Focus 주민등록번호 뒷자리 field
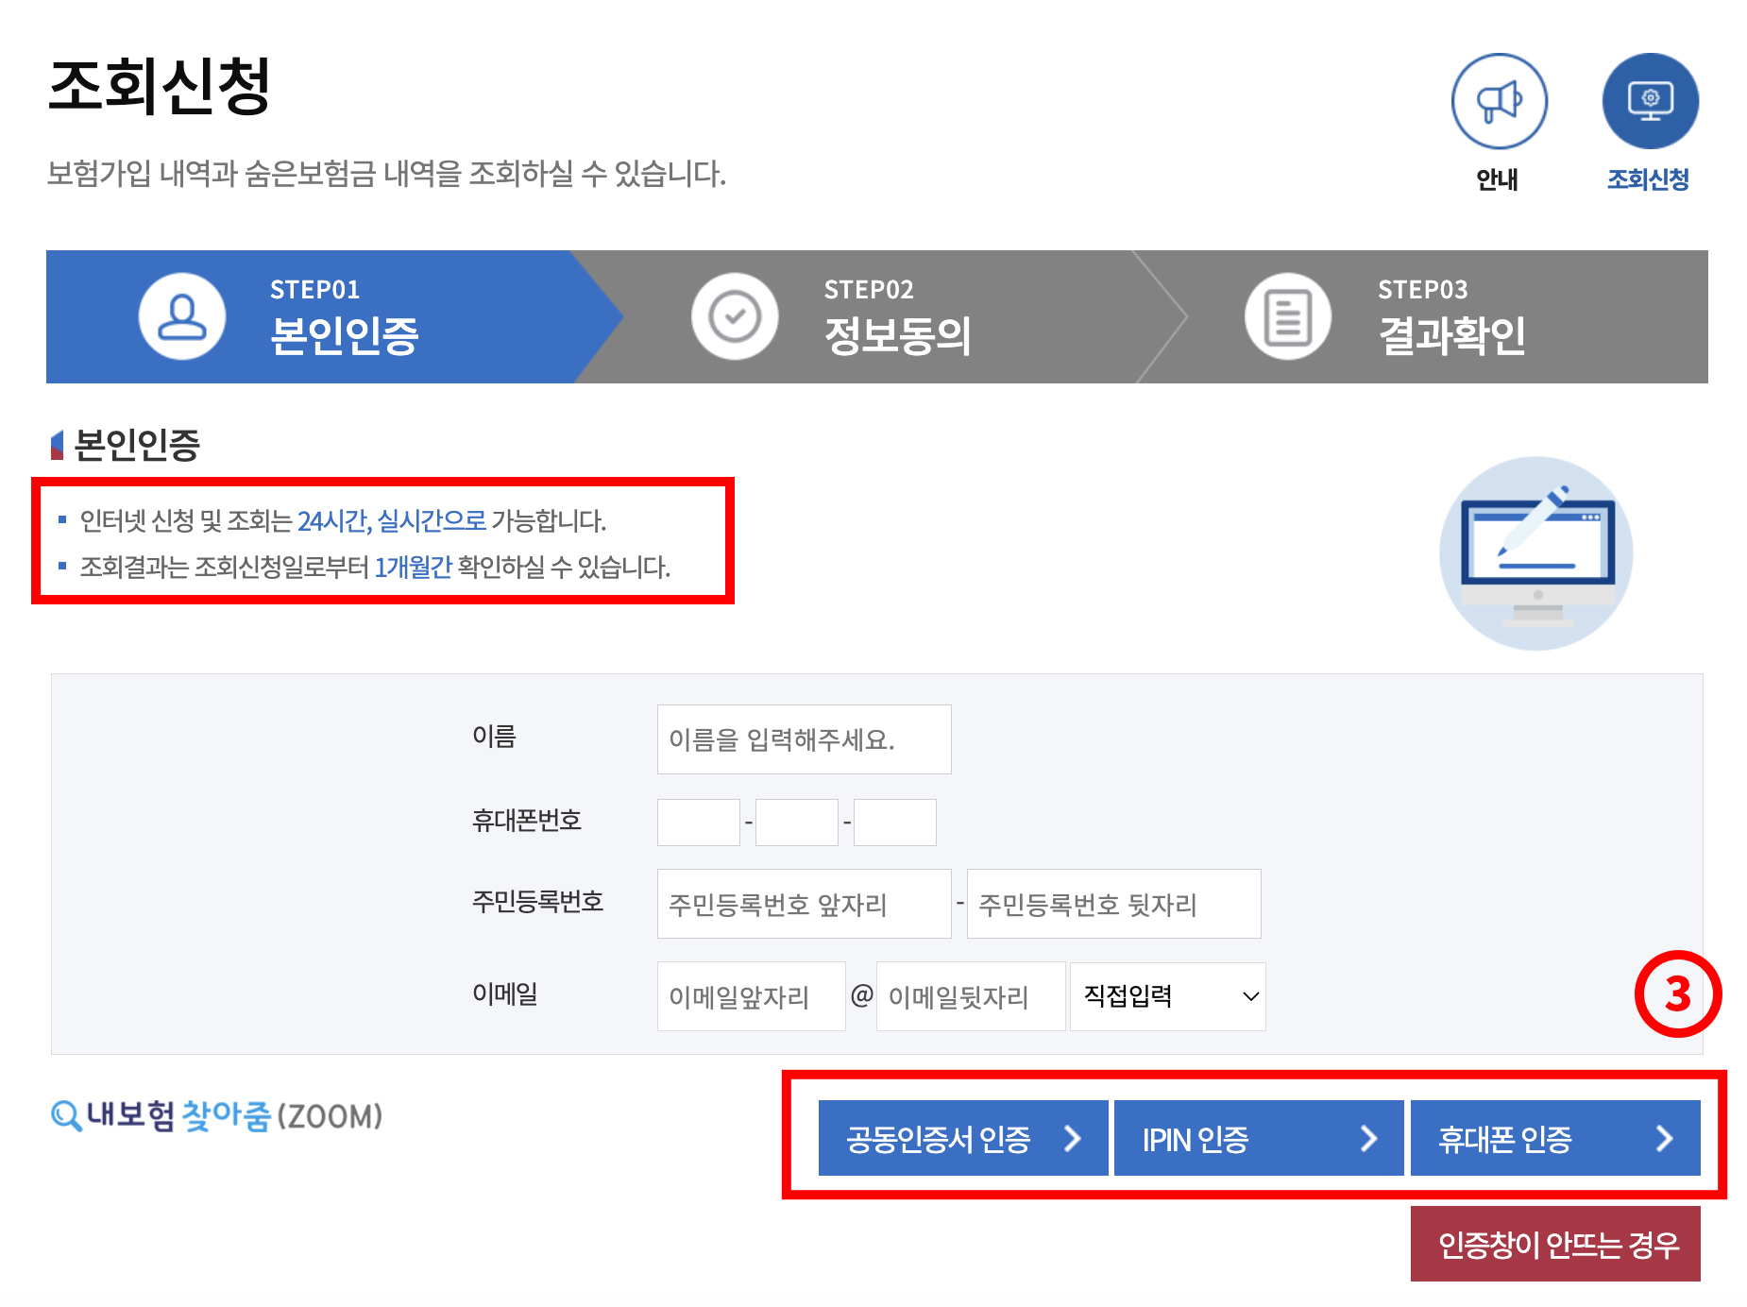Screen dimensions: 1747x1307 pyautogui.click(x=1113, y=904)
